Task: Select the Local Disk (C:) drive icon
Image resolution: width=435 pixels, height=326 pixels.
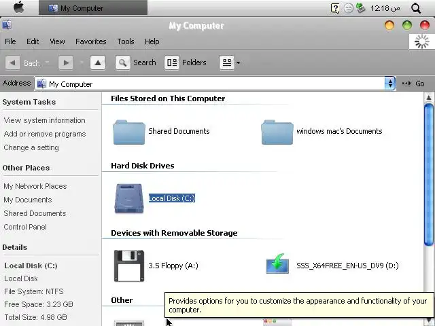Action: tap(128, 198)
